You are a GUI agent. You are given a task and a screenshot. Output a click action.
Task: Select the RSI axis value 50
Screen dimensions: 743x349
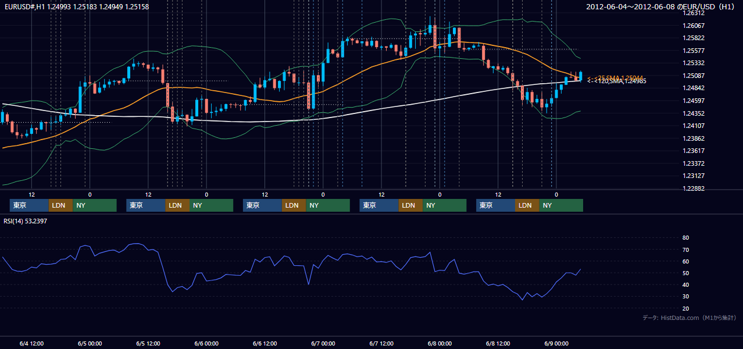686,273
